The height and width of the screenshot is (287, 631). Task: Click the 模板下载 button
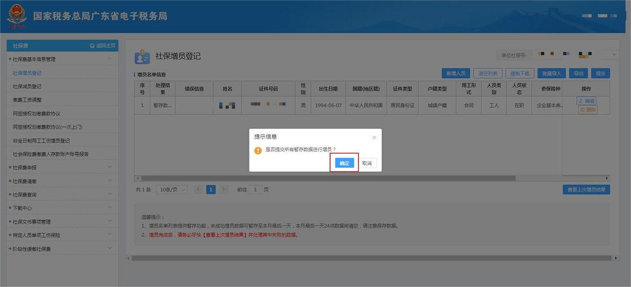pos(520,73)
